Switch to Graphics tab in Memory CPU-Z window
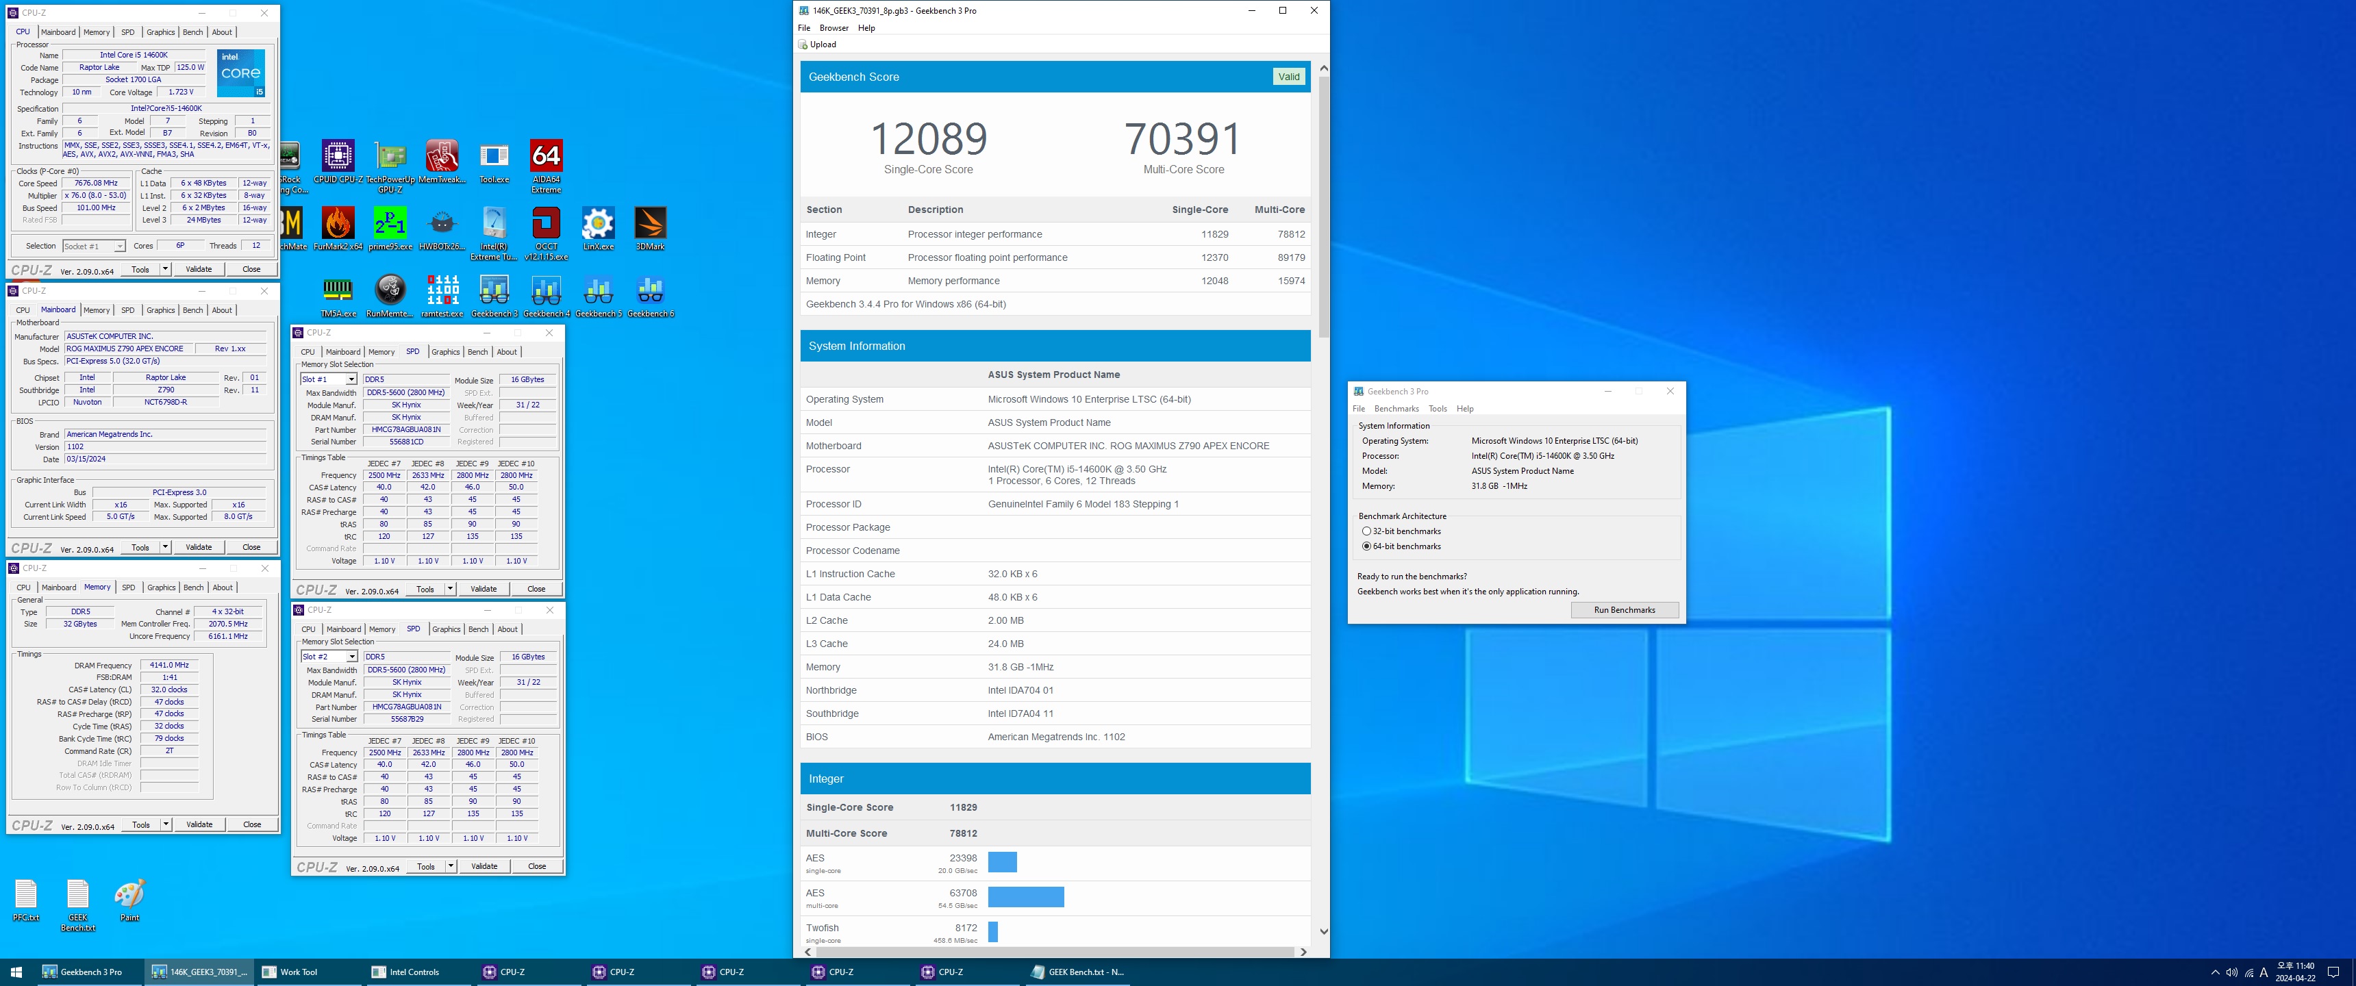2356x986 pixels. [162, 587]
